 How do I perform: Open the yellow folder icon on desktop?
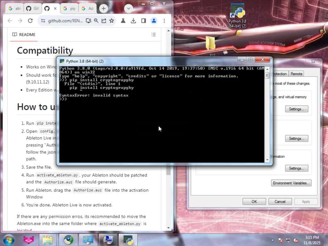[210, 43]
